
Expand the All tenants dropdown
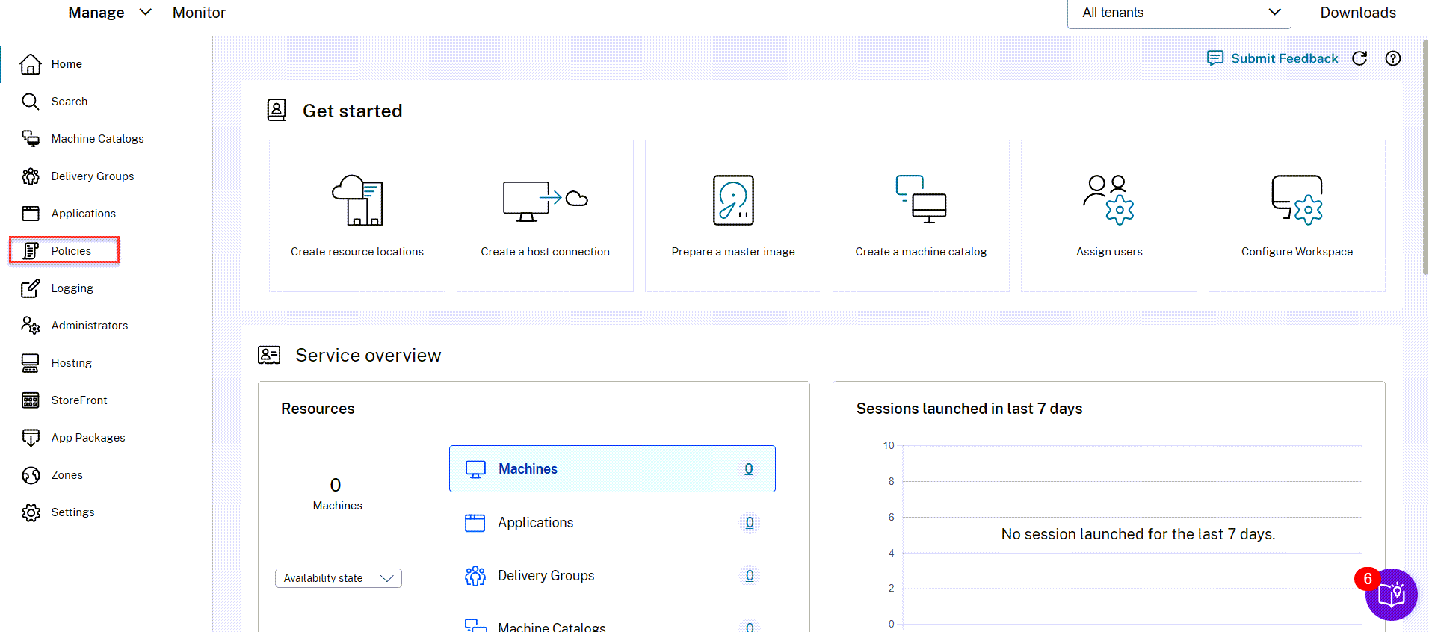point(1179,13)
